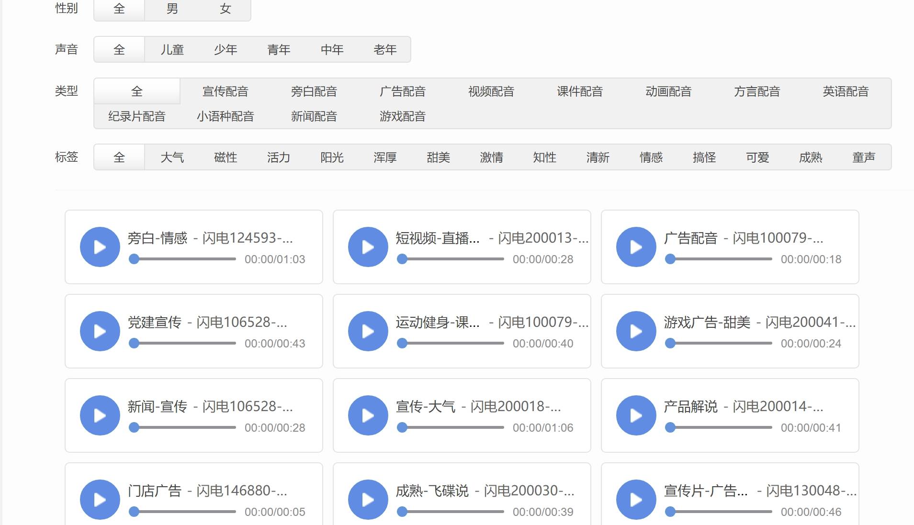Image resolution: width=914 pixels, height=525 pixels.
Task: Choose 宣传配音 type
Action: (x=226, y=91)
